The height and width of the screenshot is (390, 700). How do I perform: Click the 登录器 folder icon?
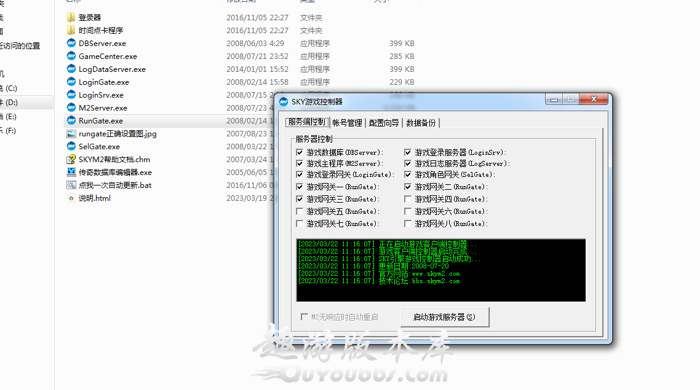click(x=71, y=17)
